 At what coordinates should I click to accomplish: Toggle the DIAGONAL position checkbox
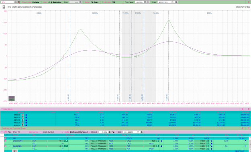pos(5,146)
